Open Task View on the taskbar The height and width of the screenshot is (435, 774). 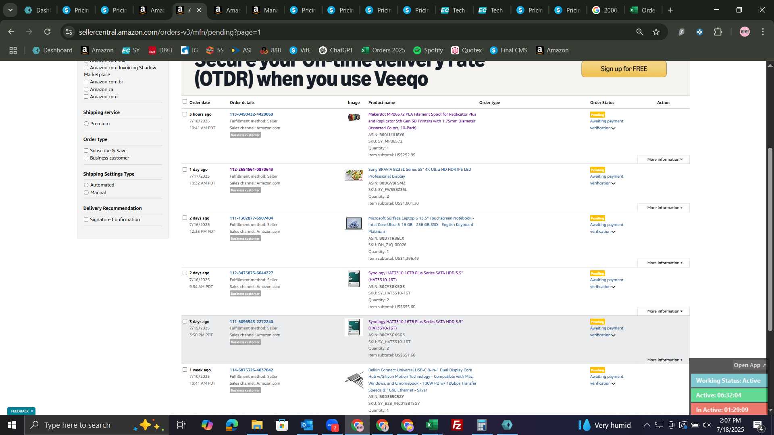point(181,425)
